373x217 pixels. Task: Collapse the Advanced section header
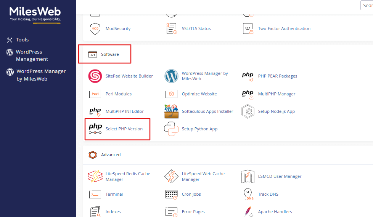coord(111,155)
